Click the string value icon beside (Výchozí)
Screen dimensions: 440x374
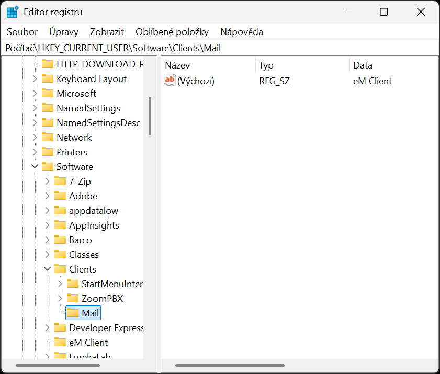point(170,81)
